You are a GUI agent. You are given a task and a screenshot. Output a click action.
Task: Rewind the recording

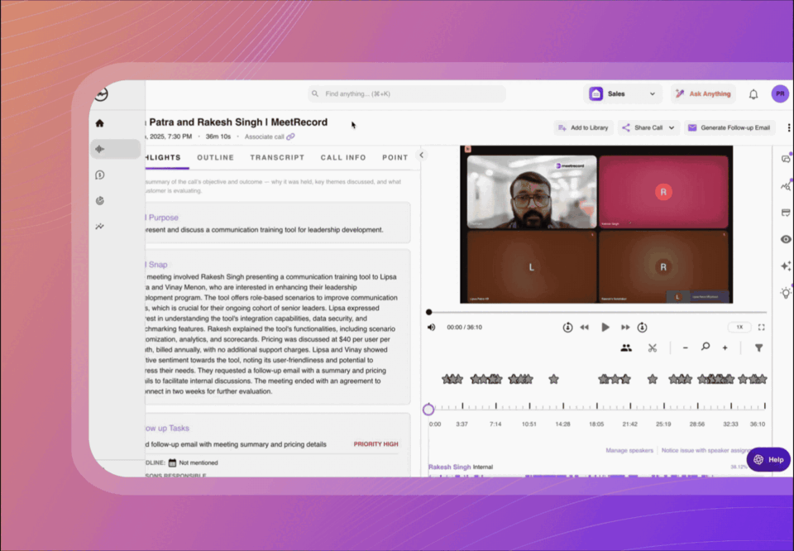click(x=585, y=327)
